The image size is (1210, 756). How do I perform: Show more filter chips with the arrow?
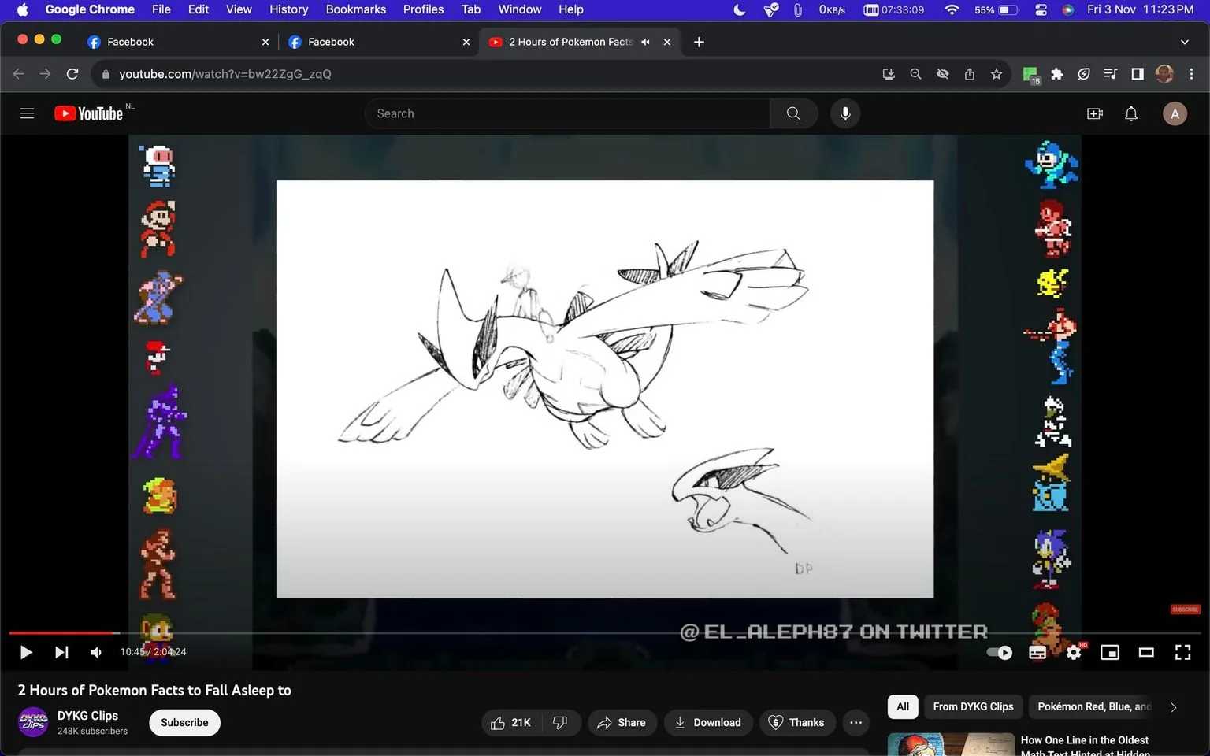(1174, 707)
